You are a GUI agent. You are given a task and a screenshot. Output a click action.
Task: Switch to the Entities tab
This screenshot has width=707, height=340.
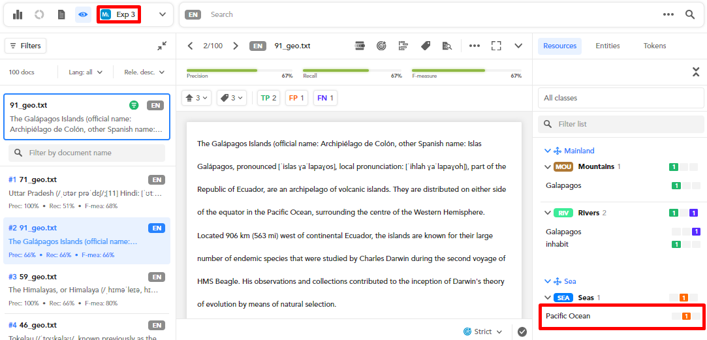(x=607, y=46)
